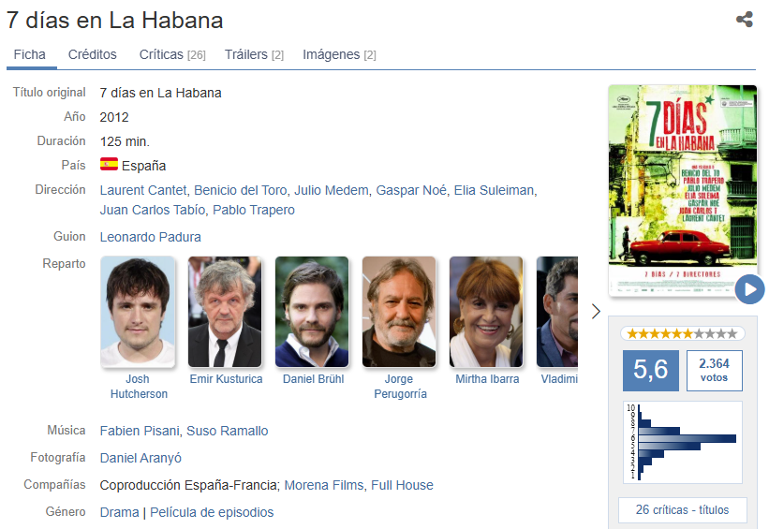Image resolution: width=769 pixels, height=529 pixels.
Task: Click the Julio Medem link
Action: [x=331, y=190]
